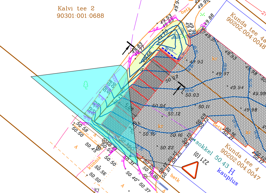Select the black arrow marker near 50.03
Screen dimensions: 266x193
click(x=179, y=88)
